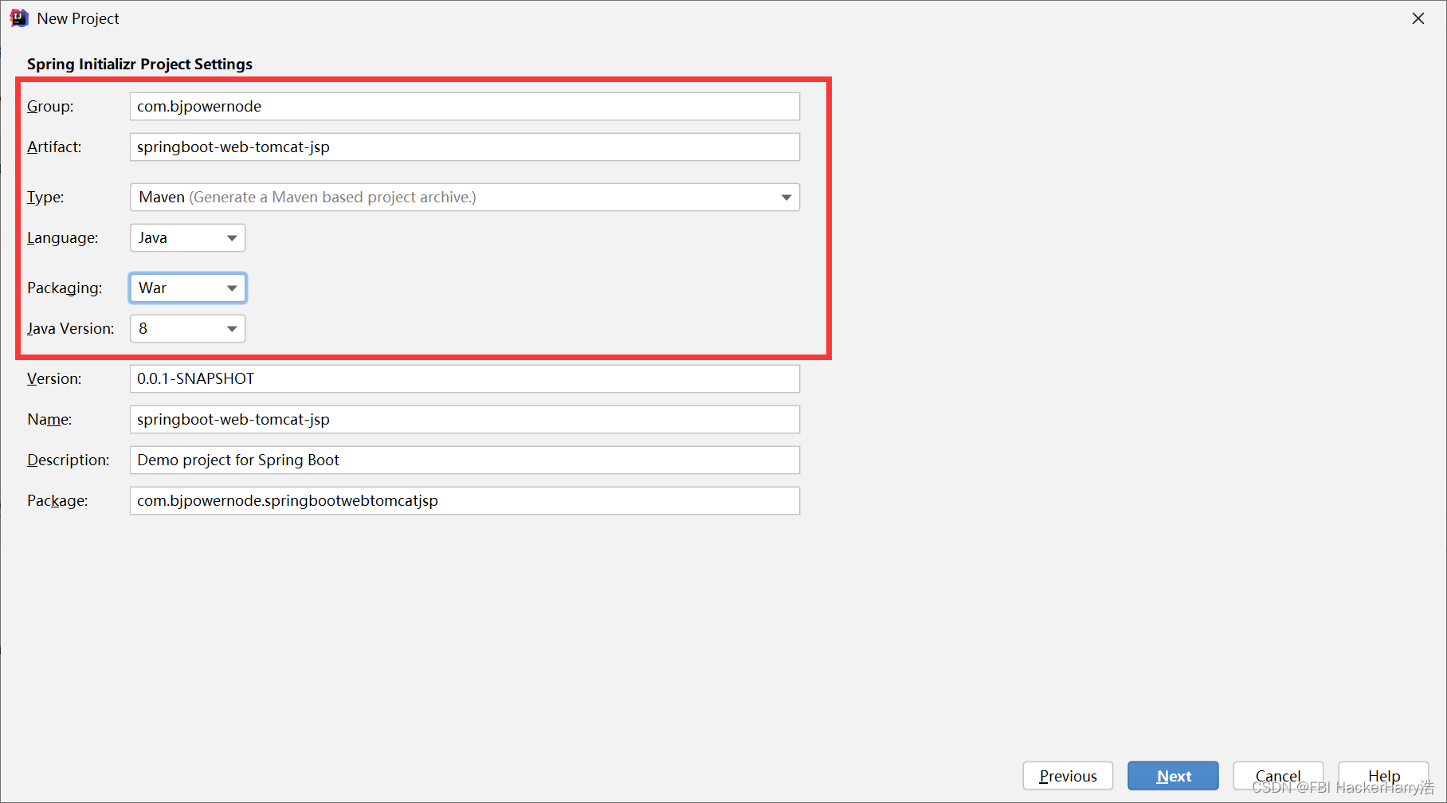Click the Description: label
Viewport: 1447px width, 803px height.
[x=69, y=460]
